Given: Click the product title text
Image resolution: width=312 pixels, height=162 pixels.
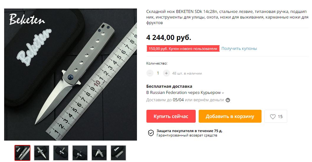Looking at the screenshot, I should click(x=227, y=17).
